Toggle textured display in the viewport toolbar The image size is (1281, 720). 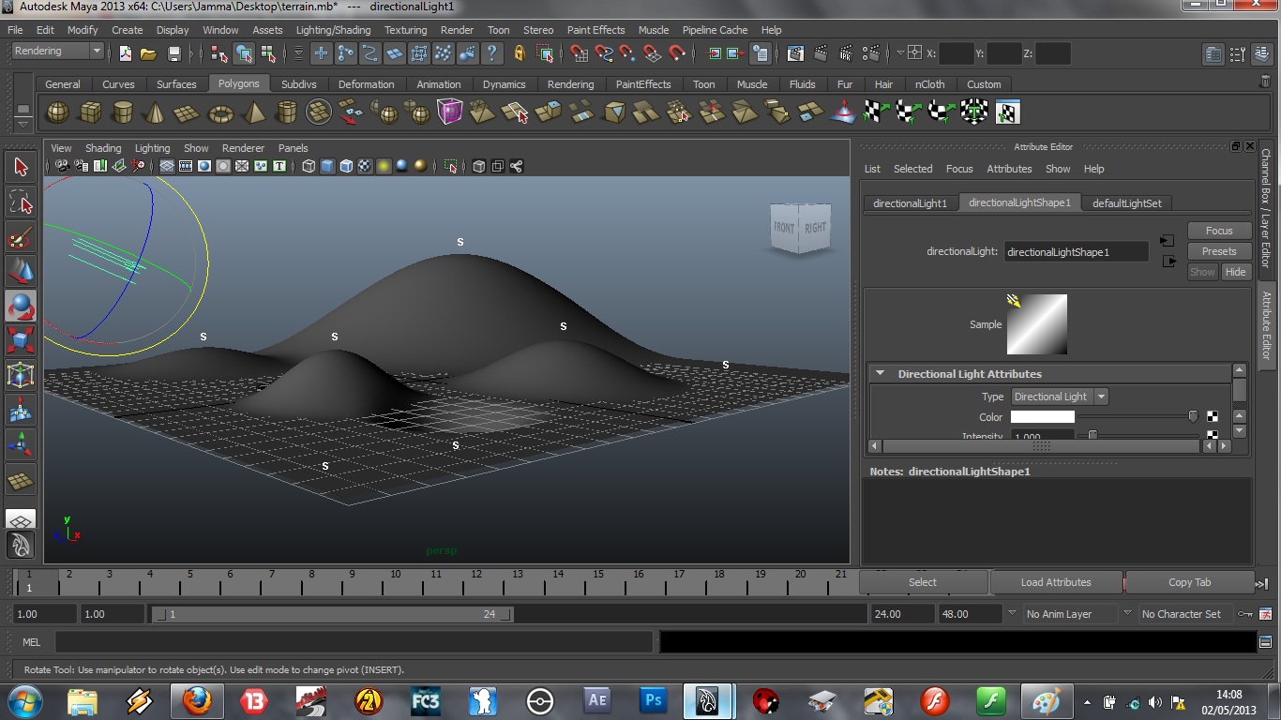(x=364, y=166)
